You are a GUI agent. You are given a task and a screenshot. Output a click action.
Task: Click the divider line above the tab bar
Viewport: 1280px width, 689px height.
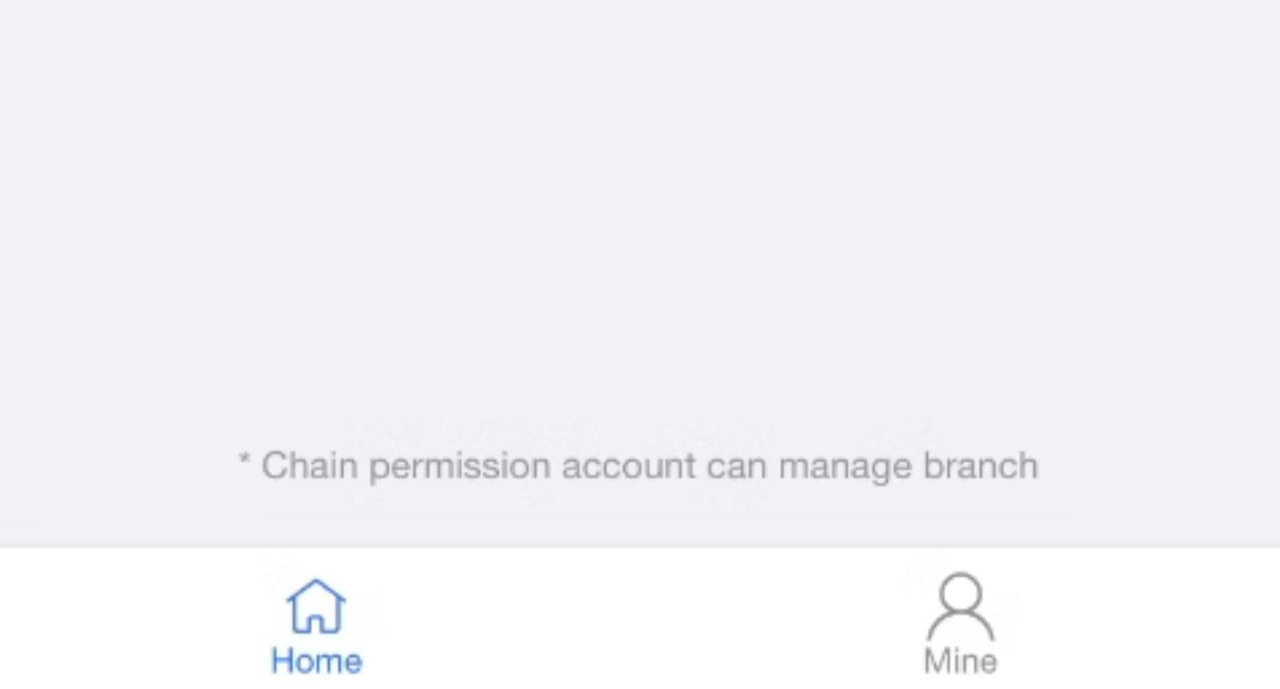pos(640,547)
